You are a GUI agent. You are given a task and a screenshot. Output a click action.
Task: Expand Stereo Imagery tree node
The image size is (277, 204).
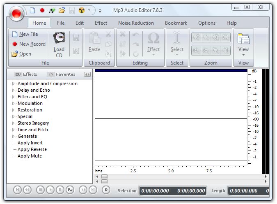13,123
